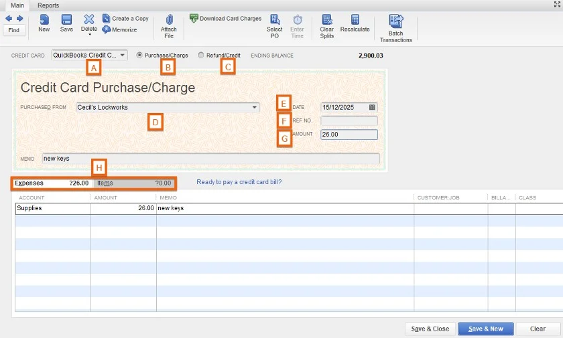Switch to the Main tab
563x338 pixels.
point(17,5)
